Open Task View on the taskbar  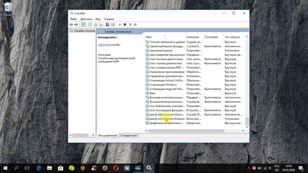click(x=27, y=168)
